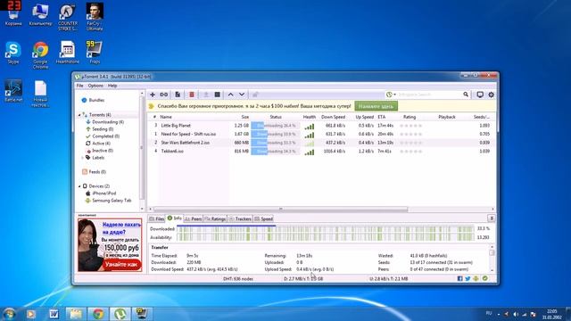
Task: Sort torrents by ETA column
Action: 382,117
